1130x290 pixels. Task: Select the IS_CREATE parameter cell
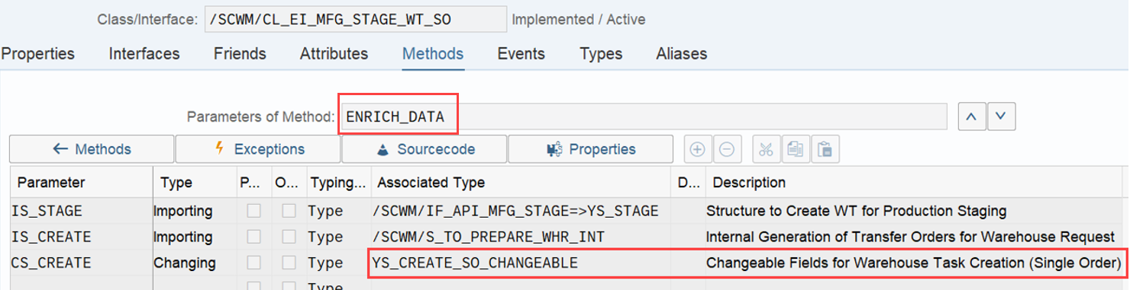click(x=81, y=237)
